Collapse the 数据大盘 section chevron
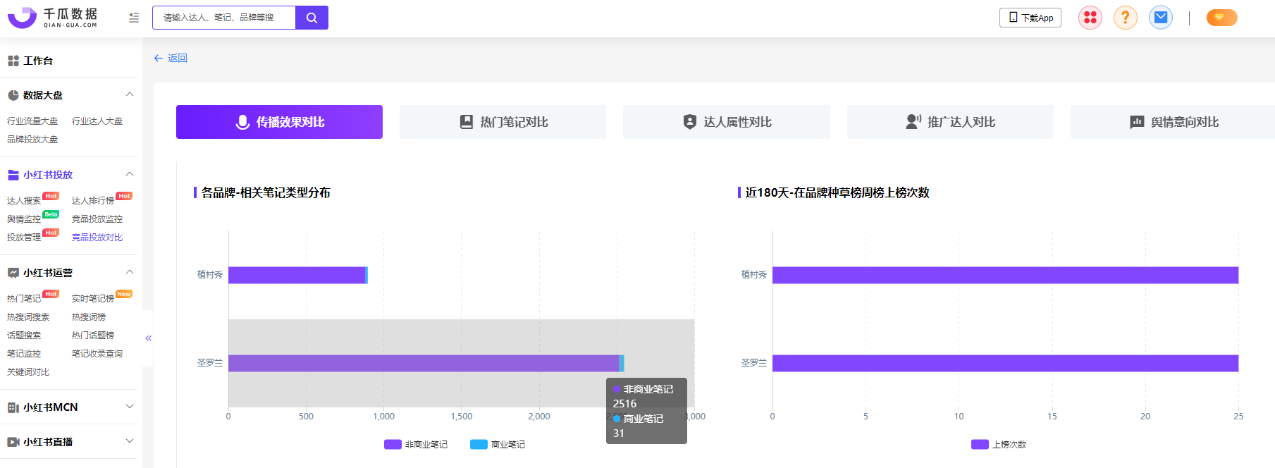The height and width of the screenshot is (468, 1275). click(130, 94)
